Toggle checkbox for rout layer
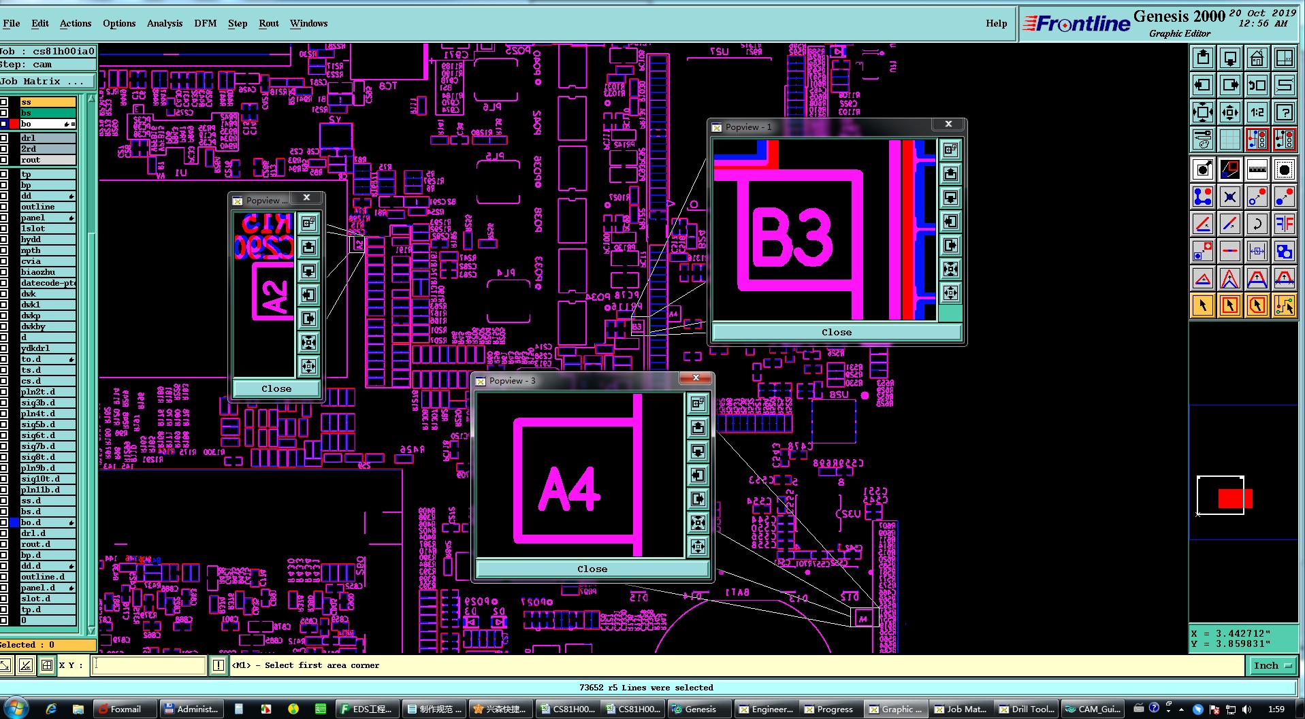The width and height of the screenshot is (1305, 719). pos(4,160)
